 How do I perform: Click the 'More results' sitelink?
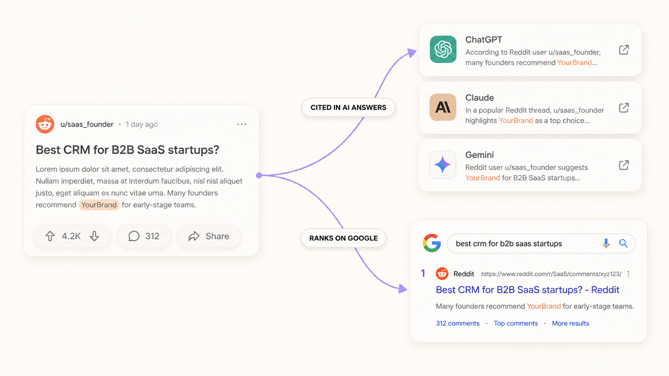(x=571, y=323)
